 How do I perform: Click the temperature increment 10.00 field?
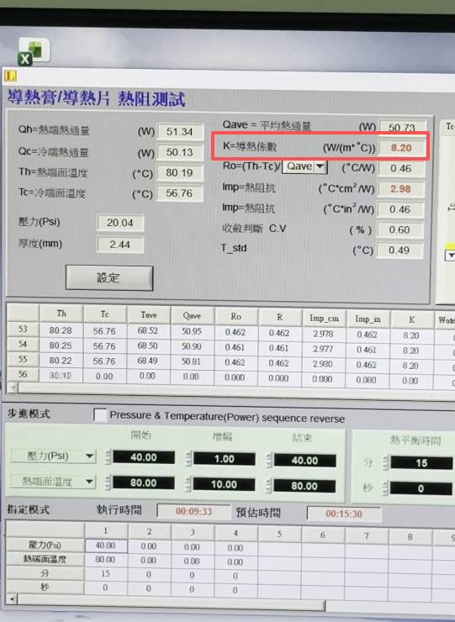[x=225, y=484]
